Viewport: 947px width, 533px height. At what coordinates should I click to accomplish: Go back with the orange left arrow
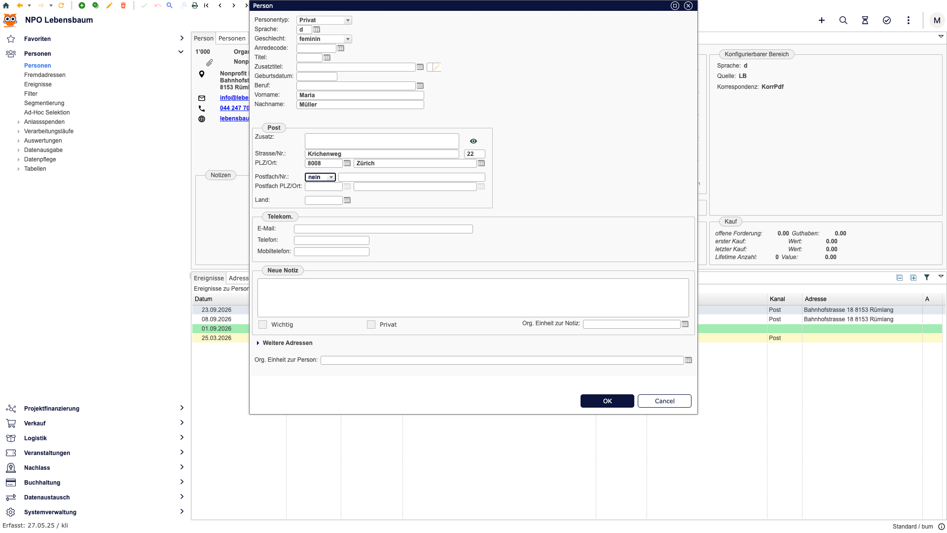20,5
